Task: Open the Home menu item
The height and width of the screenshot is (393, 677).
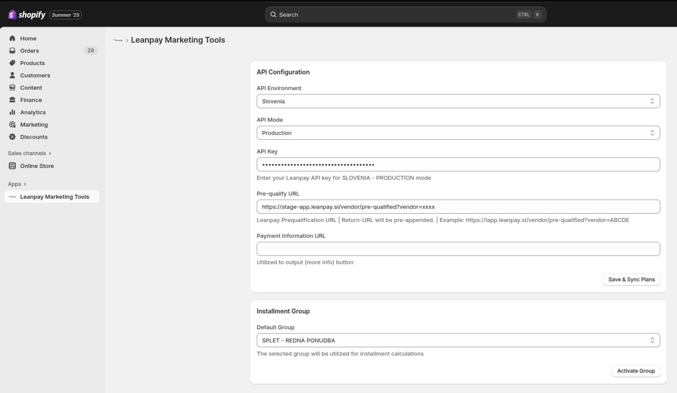Action: pos(28,38)
